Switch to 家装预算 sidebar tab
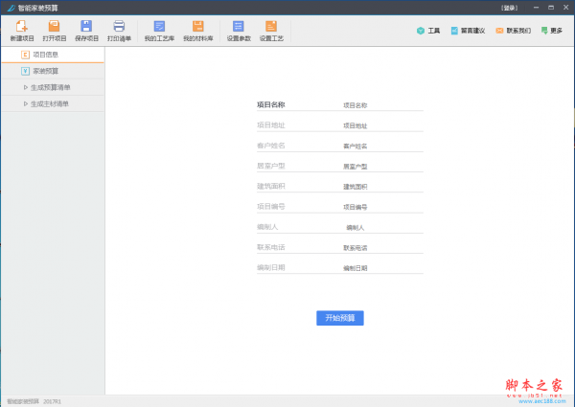This screenshot has height=407, width=575. pos(44,71)
